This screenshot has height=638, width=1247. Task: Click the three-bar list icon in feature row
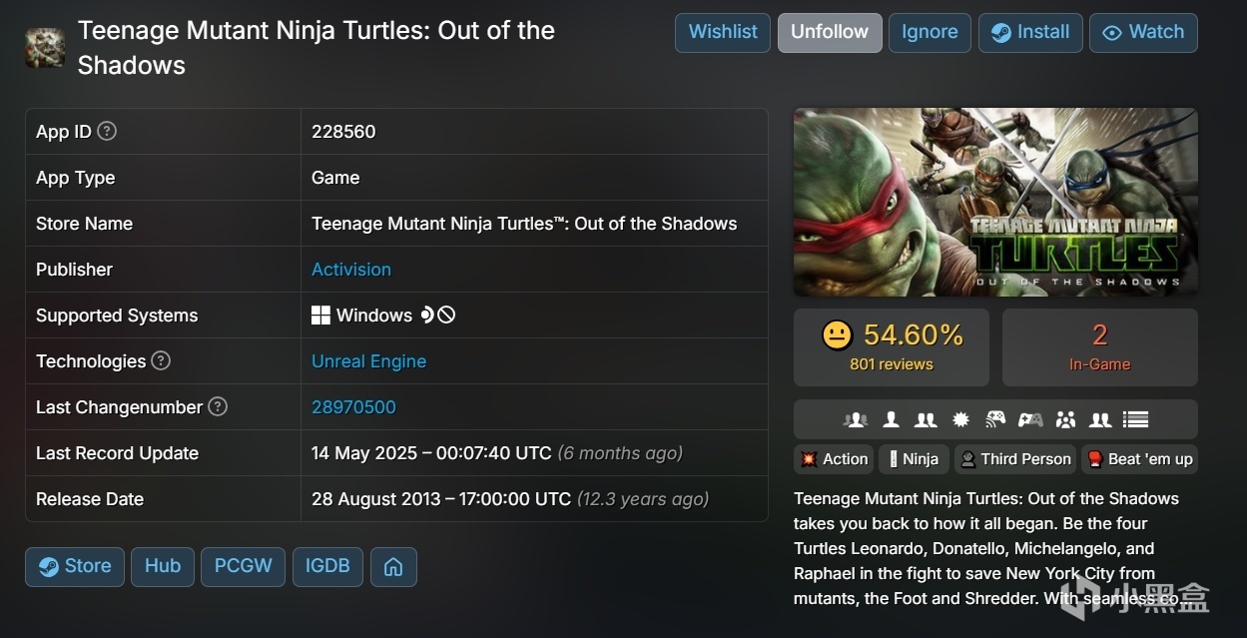coord(1135,420)
